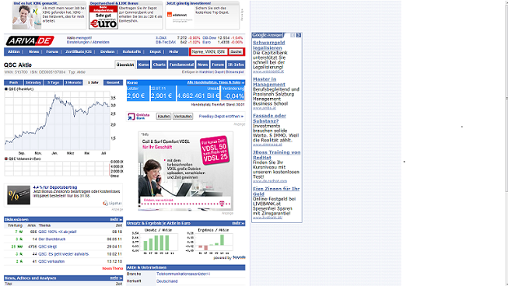Switch to the IR-Infos tab
Screen dimensions: 508x286
tap(236, 65)
